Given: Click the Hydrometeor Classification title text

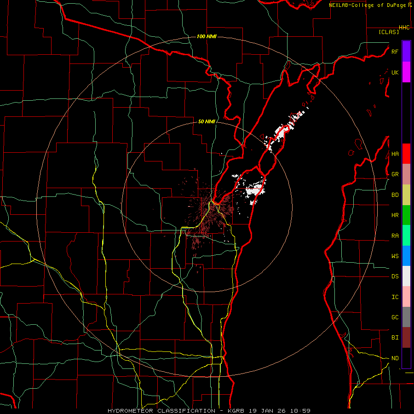Looking at the screenshot, I should pyautogui.click(x=161, y=411).
